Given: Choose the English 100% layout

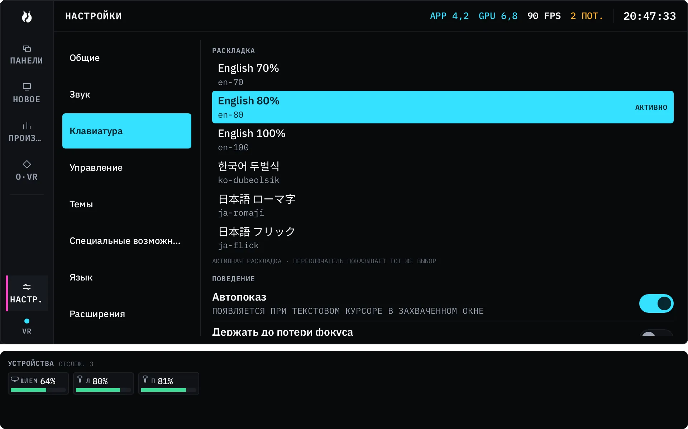Looking at the screenshot, I should coord(443,140).
